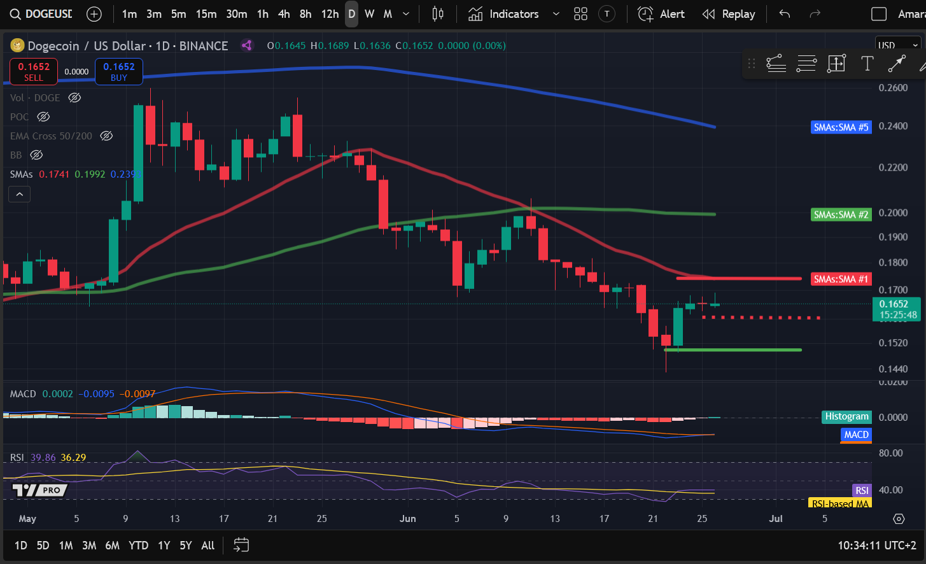The image size is (926, 564).
Task: Set the chart range to 6M
Action: pyautogui.click(x=112, y=546)
